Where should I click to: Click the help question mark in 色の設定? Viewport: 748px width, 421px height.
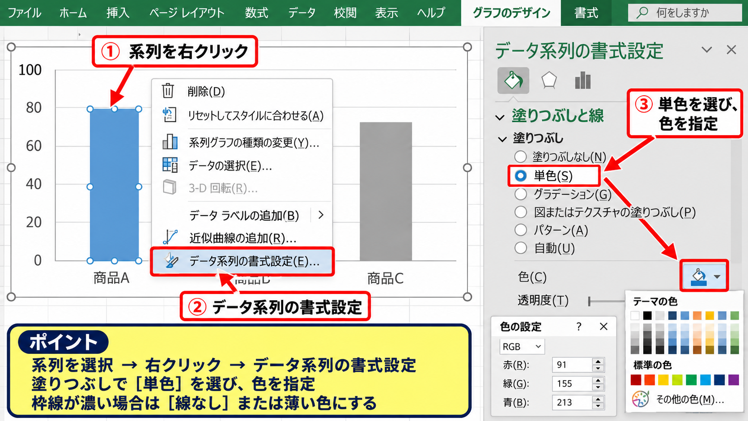point(579,327)
